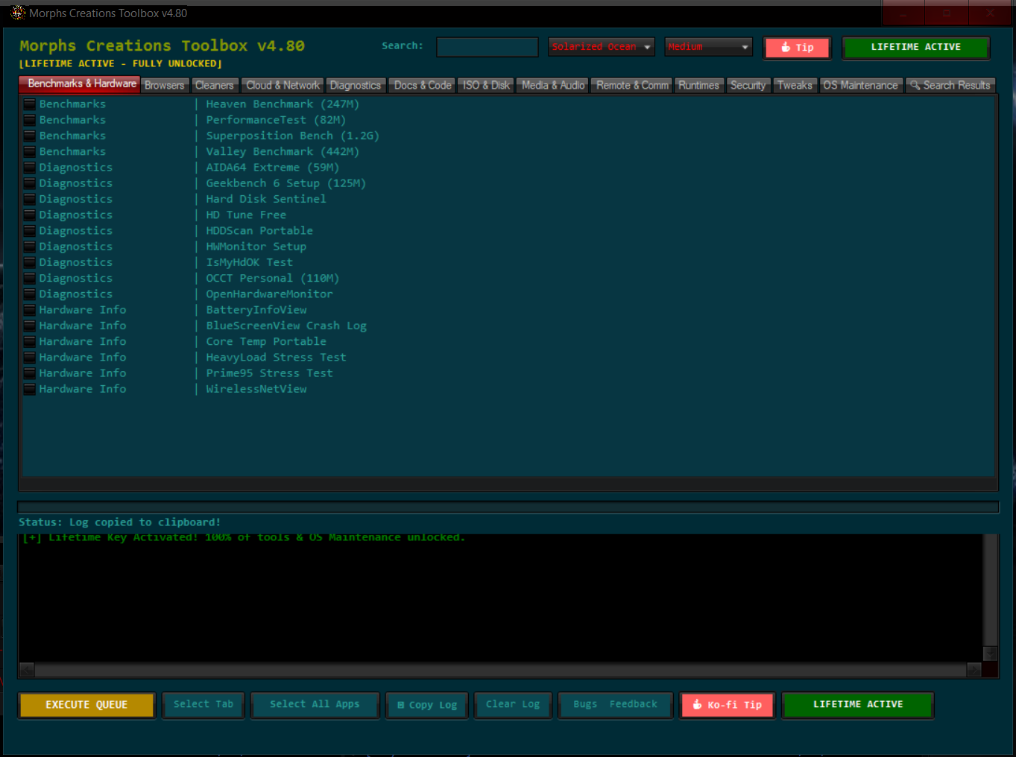1016x757 pixels.
Task: Tick the Geekbench 6 Setup checkbox
Action: 30,183
